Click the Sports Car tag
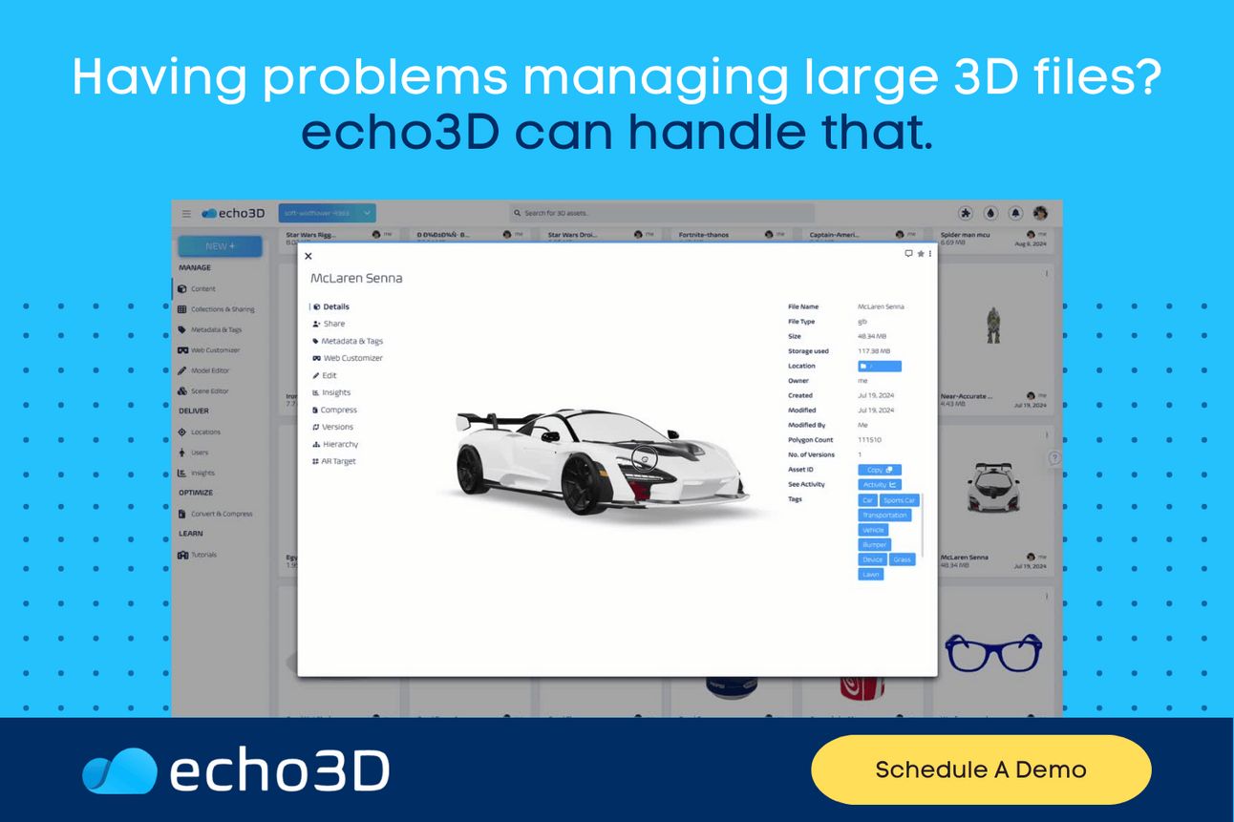The image size is (1234, 822). (899, 500)
